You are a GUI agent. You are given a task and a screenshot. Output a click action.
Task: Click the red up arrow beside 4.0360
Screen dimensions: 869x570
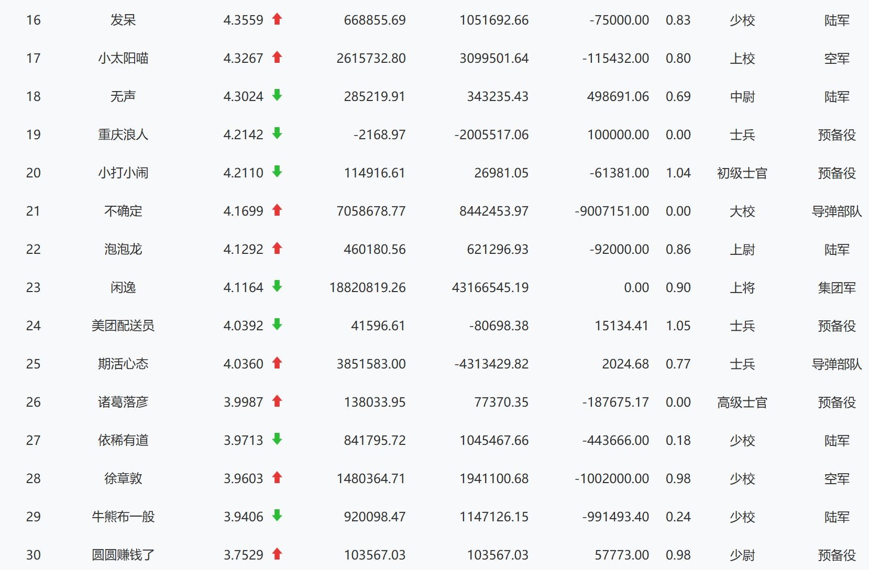(x=277, y=363)
